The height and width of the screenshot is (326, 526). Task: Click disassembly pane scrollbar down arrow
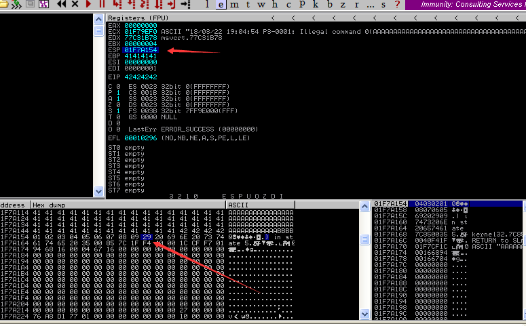click(98, 192)
